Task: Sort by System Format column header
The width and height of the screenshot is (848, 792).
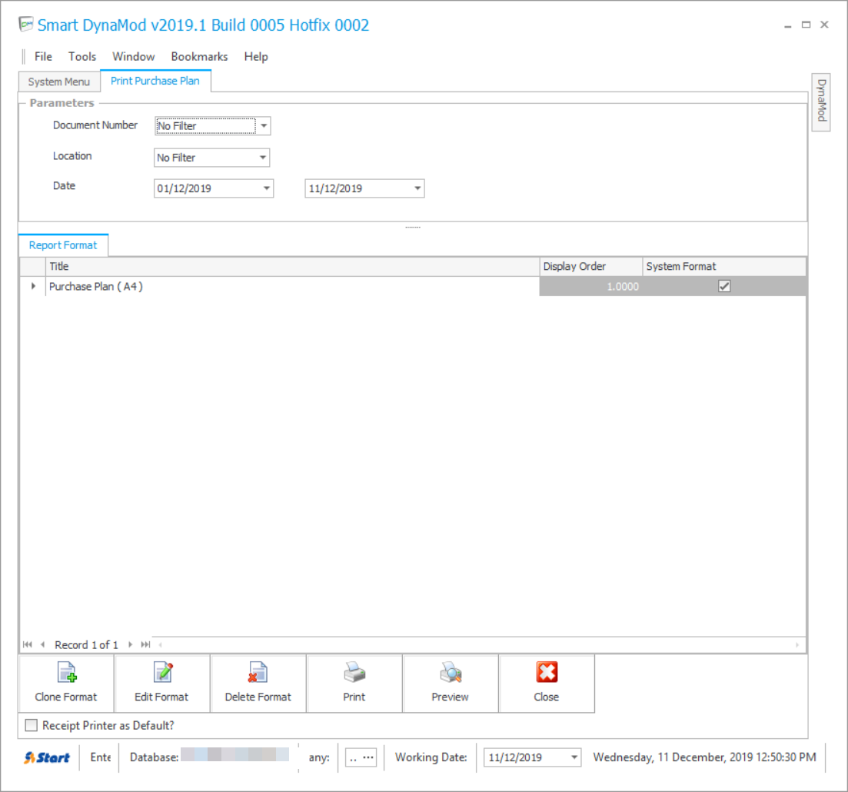Action: click(x=724, y=266)
